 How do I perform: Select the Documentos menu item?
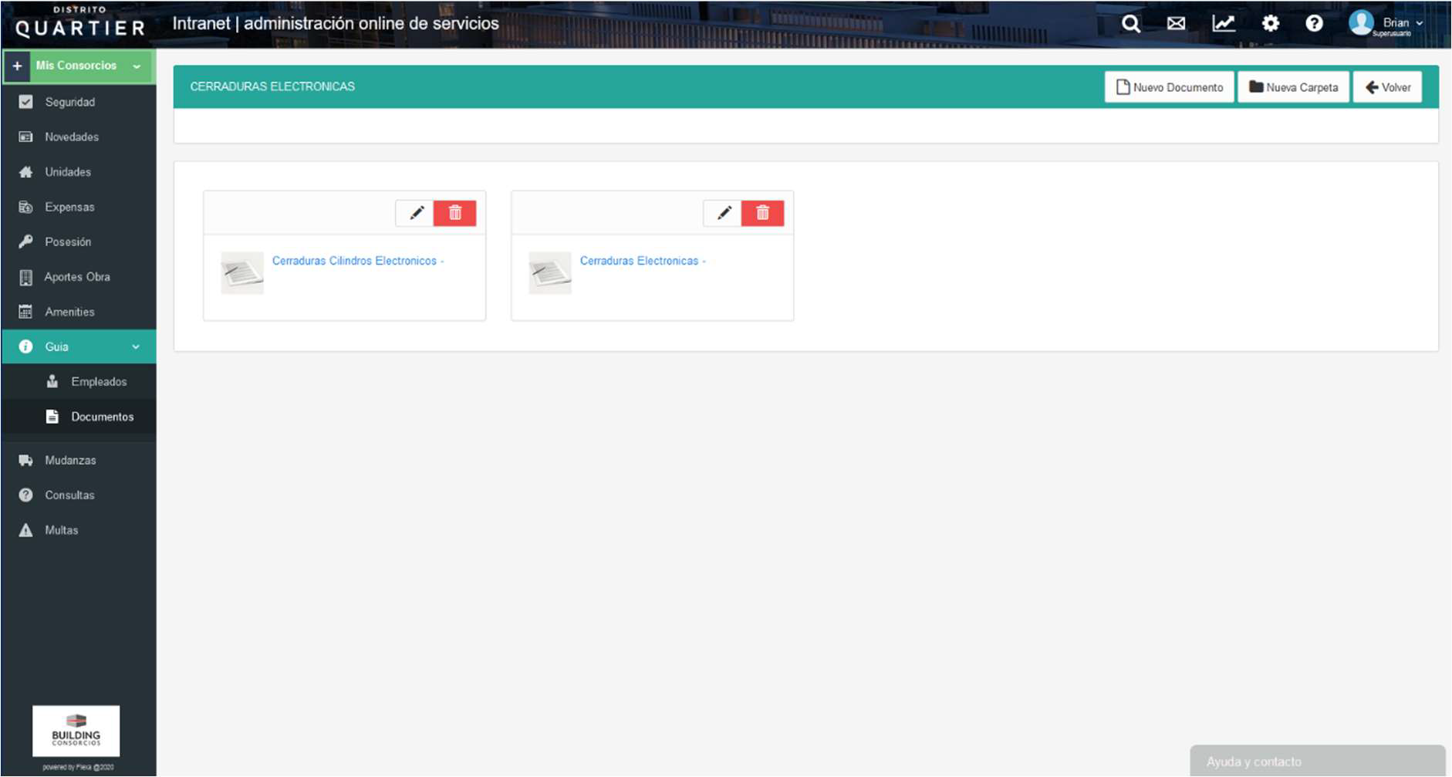click(x=101, y=417)
